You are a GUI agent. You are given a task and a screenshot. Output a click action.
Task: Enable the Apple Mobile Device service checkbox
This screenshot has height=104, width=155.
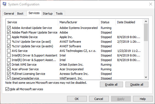pyautogui.click(x=9, y=37)
